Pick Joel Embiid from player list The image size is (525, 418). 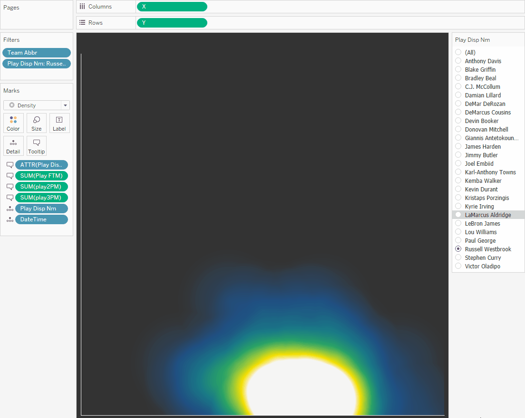point(479,163)
